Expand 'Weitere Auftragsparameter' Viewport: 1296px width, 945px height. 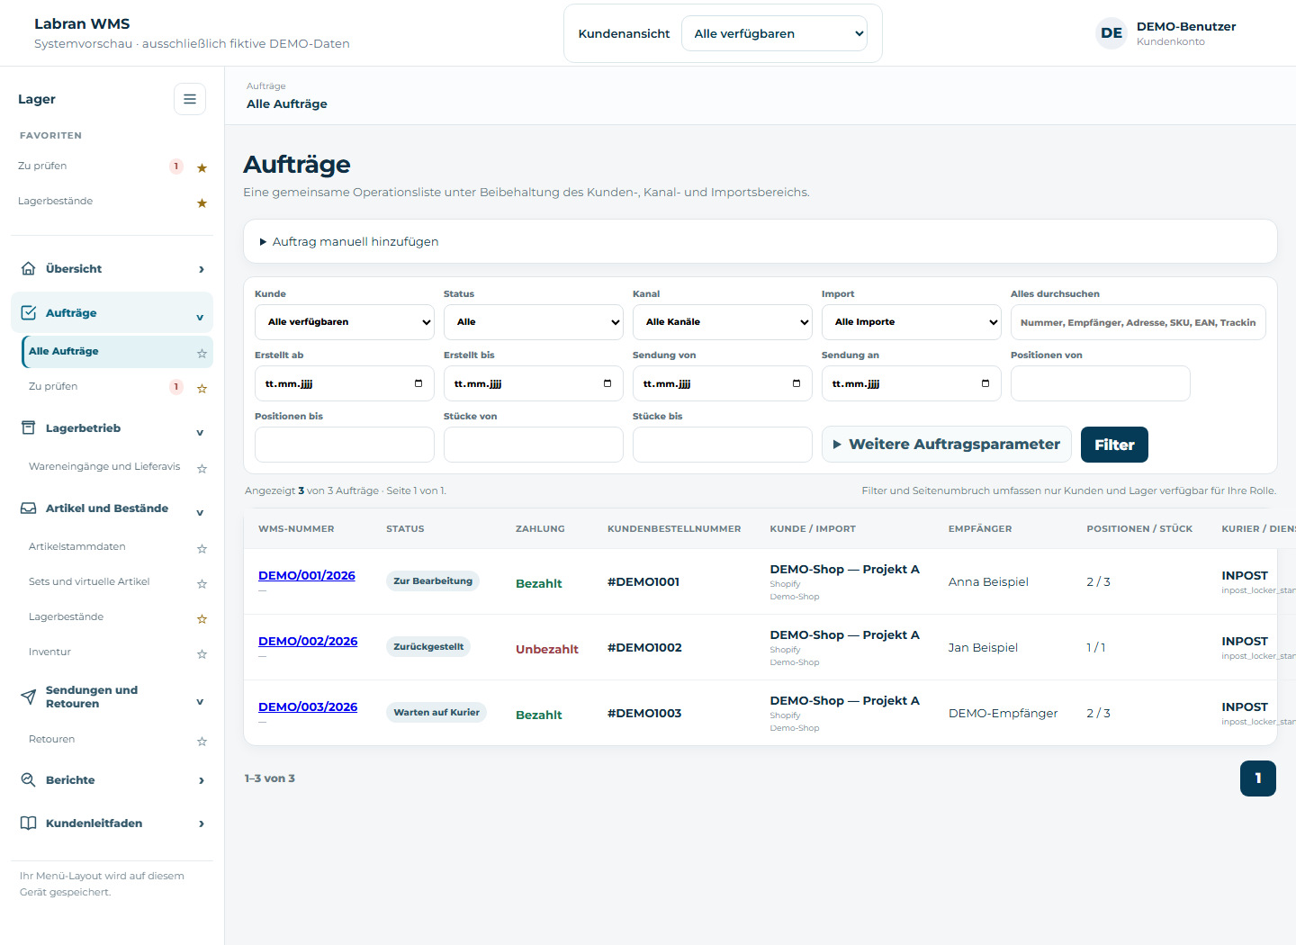coord(947,445)
